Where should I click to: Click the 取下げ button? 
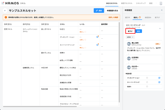click(x=130, y=31)
